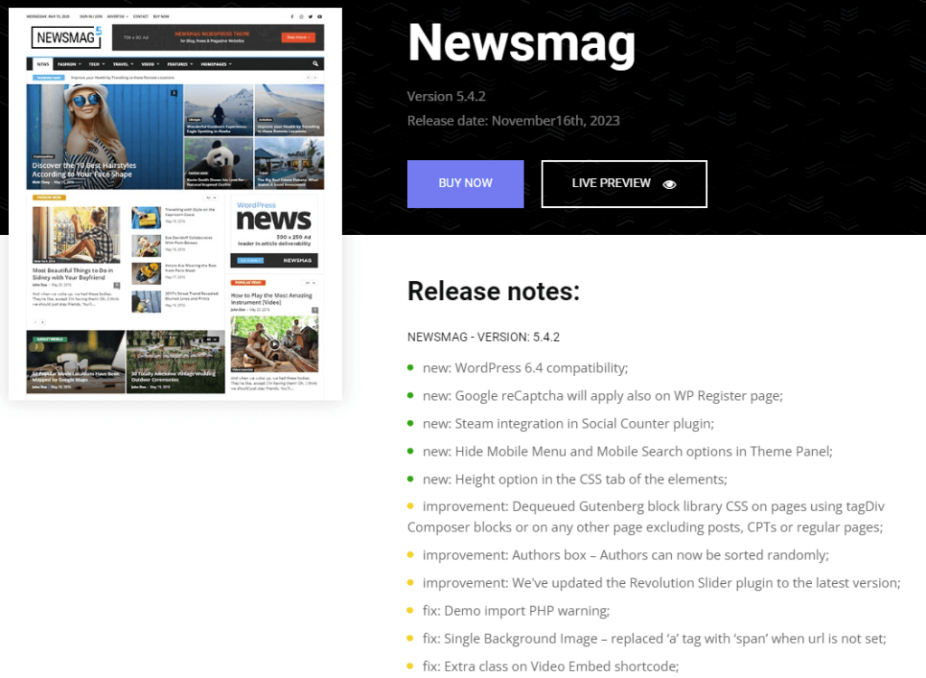Click the Authors box sorted randomly note
The height and width of the screenshot is (678, 926).
pyautogui.click(x=626, y=555)
